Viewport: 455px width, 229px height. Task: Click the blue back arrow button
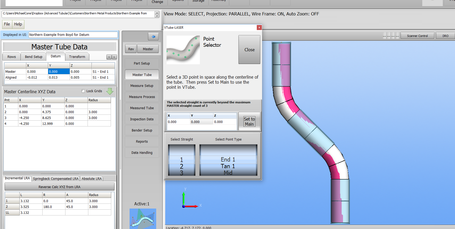(153, 36)
